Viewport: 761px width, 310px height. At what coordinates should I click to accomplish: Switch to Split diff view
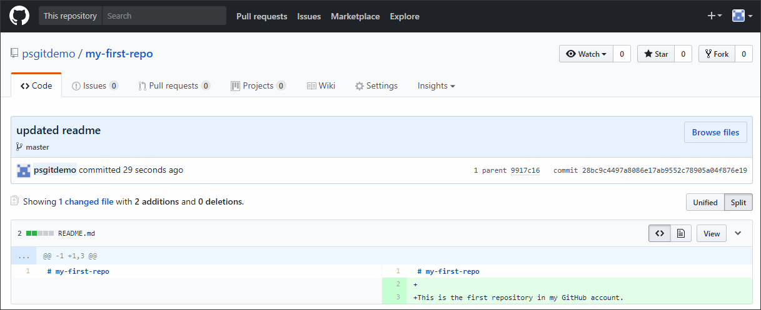pos(738,202)
